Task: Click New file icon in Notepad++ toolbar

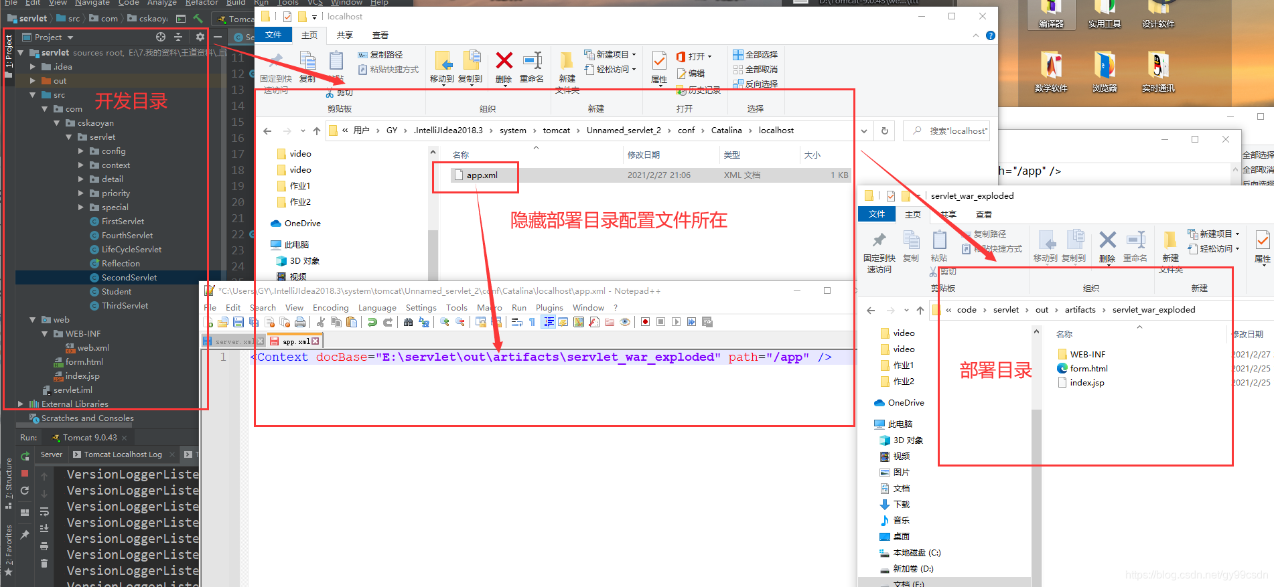Action: point(209,322)
